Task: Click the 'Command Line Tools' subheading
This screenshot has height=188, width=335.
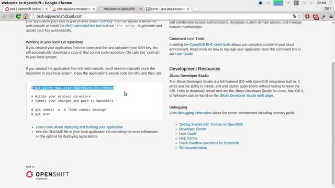Action: pyautogui.click(x=187, y=39)
